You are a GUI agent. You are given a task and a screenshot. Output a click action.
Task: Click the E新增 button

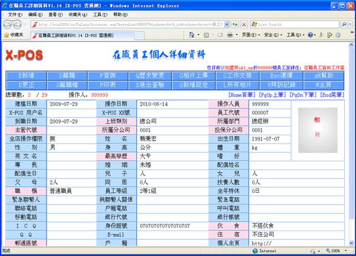[x=28, y=75]
